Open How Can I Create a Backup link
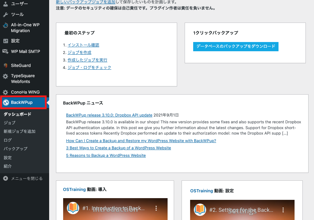Screen dimensions: 314x220 click(x=141, y=141)
